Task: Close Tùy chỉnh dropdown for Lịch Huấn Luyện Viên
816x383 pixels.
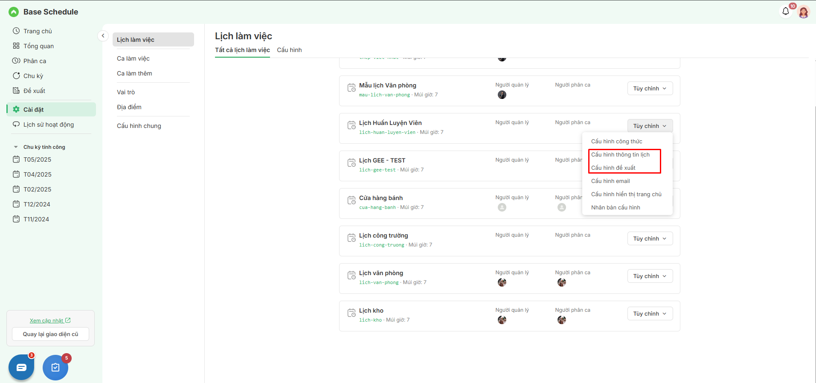Action: point(650,126)
